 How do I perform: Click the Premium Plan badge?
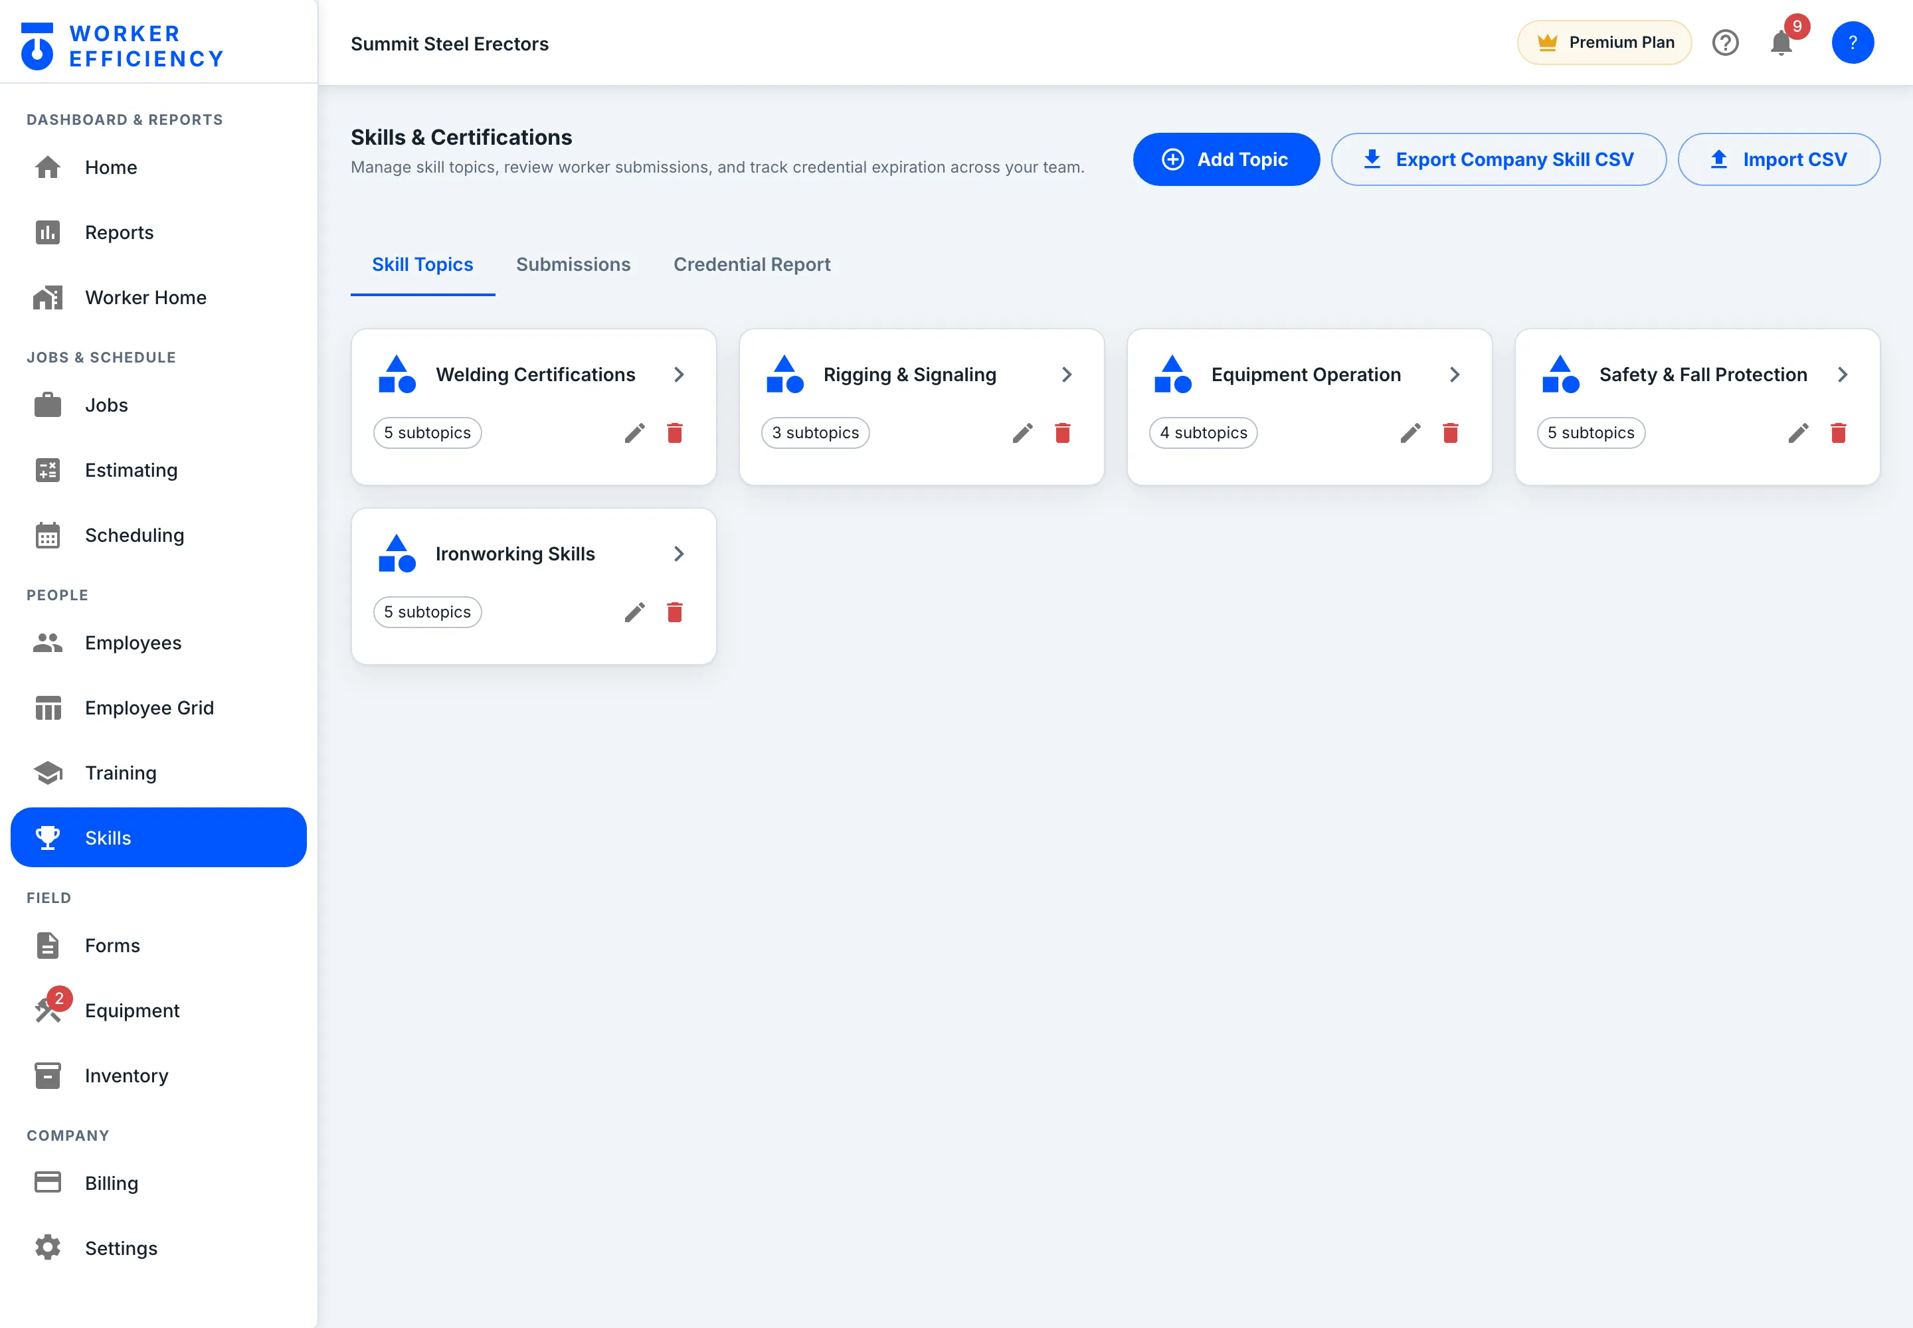click(1604, 42)
